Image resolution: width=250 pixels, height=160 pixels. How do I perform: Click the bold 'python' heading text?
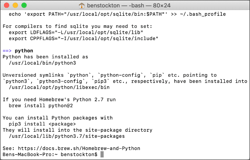point(24,51)
